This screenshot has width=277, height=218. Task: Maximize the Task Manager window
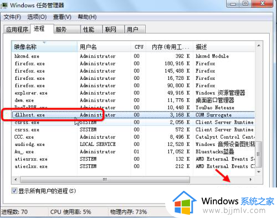[245, 3]
